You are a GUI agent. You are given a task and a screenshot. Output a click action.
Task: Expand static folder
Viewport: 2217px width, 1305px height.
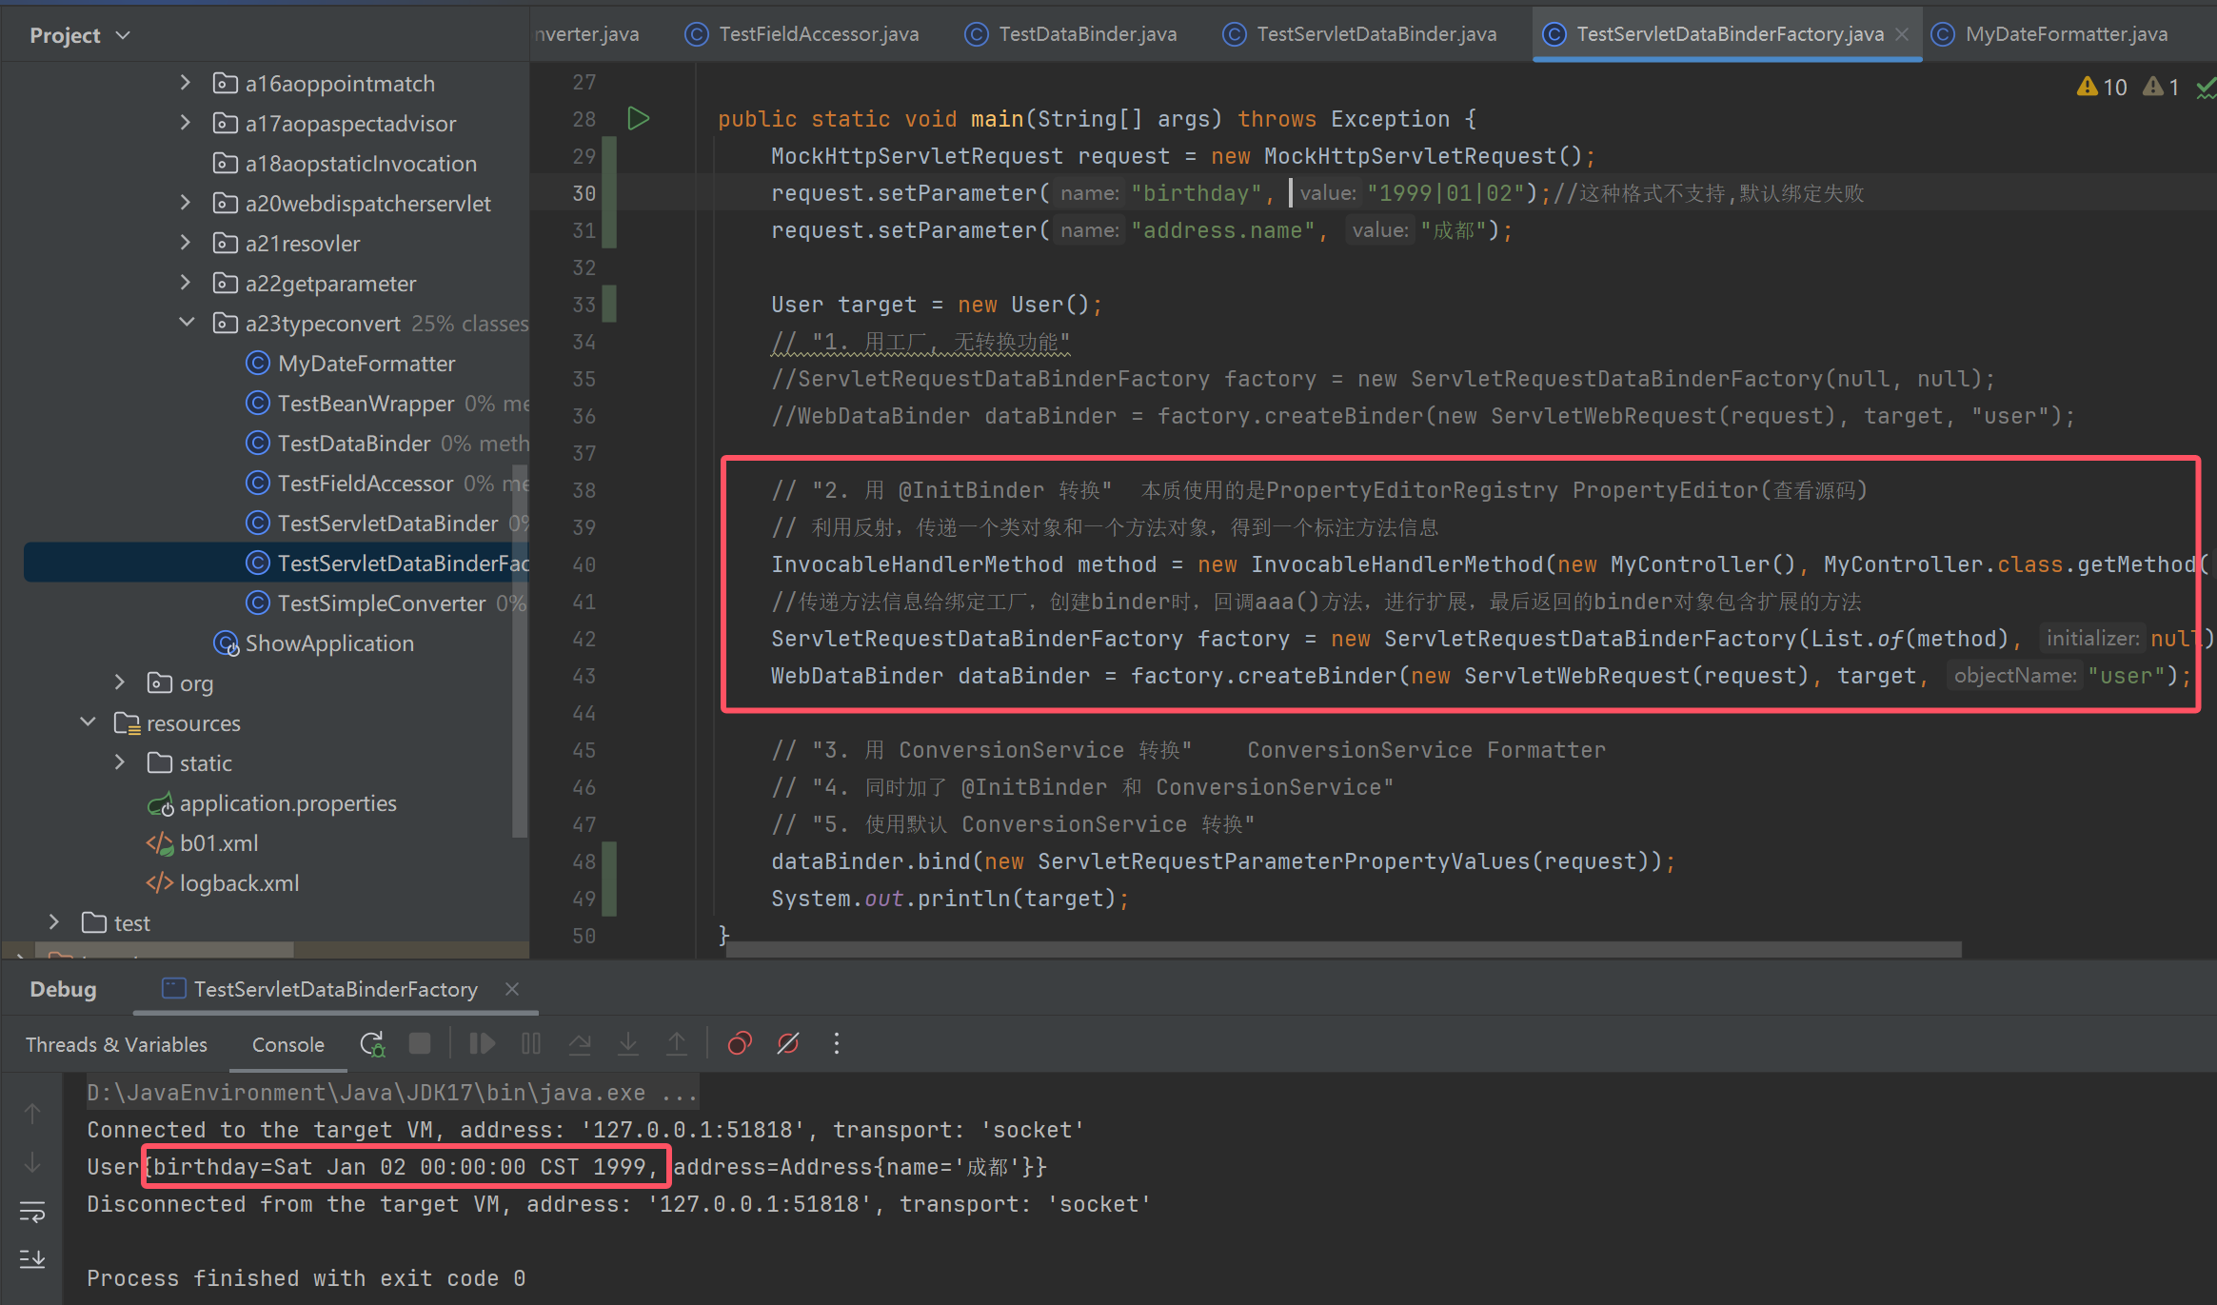coord(119,762)
